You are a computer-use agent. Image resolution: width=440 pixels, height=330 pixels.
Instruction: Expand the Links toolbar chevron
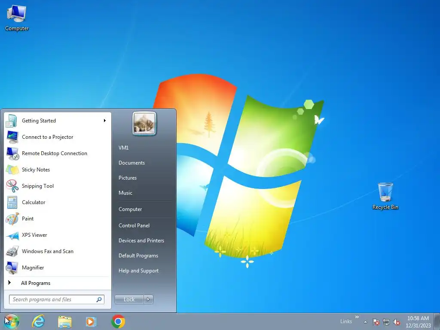pyautogui.click(x=357, y=317)
